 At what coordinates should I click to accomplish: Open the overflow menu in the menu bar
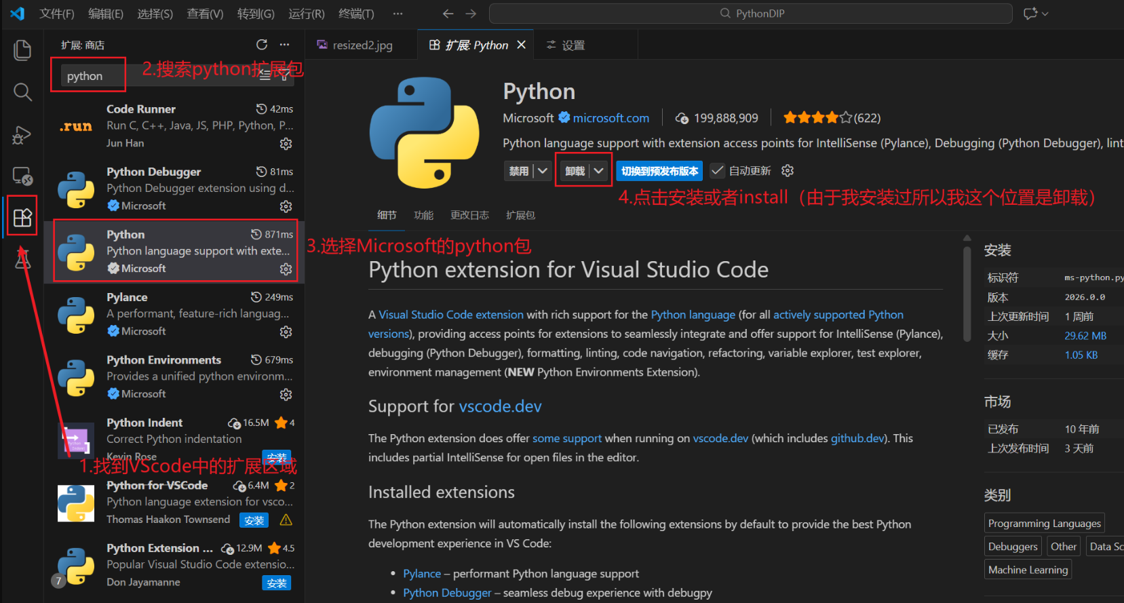pos(398,14)
